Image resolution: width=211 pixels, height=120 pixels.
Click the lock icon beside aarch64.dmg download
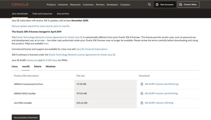pyautogui.click(x=142, y=93)
